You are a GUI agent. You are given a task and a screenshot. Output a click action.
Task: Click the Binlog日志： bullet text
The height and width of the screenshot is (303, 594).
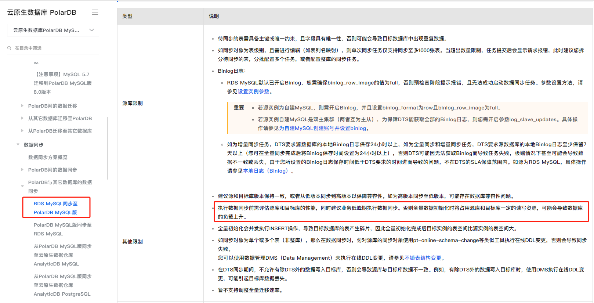pos(232,71)
